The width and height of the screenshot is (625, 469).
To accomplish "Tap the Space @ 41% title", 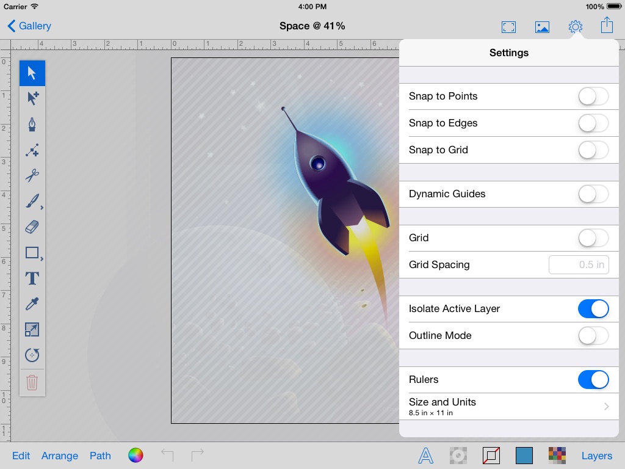I will pos(312,26).
